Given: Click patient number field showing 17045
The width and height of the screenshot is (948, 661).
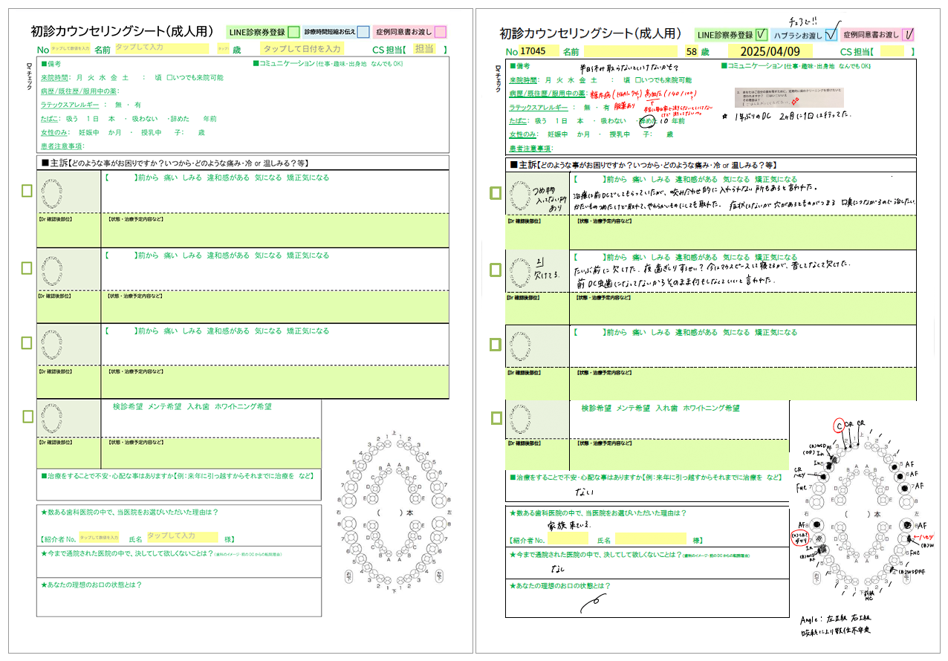Looking at the screenshot, I should pyautogui.click(x=533, y=51).
